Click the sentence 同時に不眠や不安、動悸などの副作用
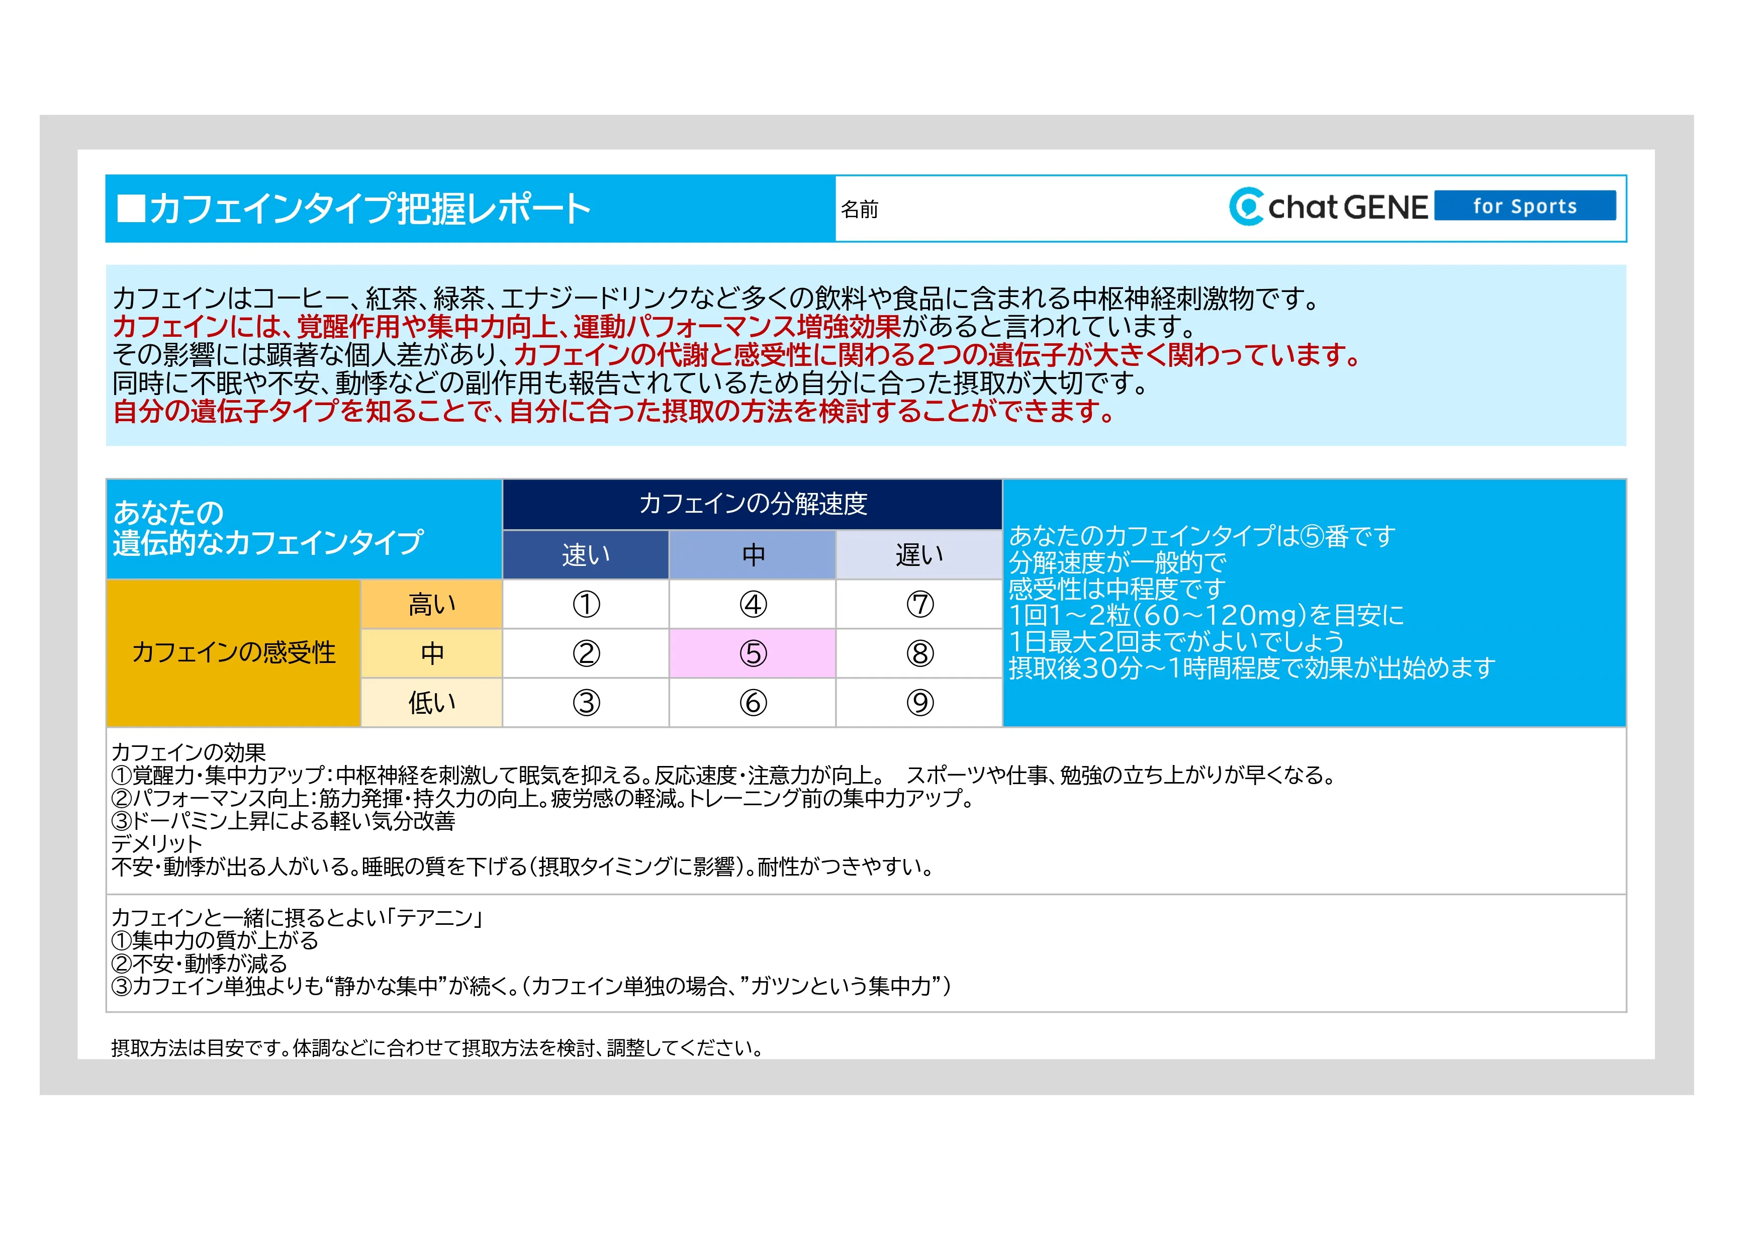The height and width of the screenshot is (1247, 1764). pos(630,382)
